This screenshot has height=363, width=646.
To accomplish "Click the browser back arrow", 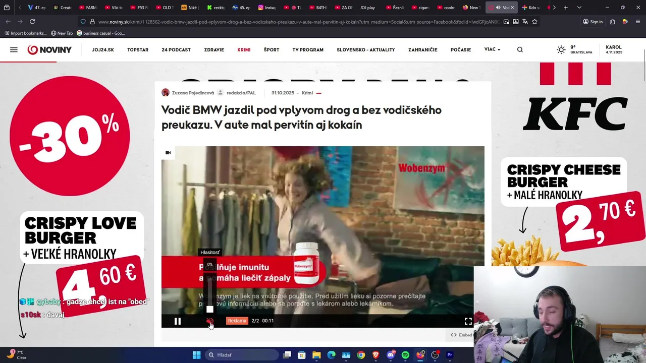I will click(8, 22).
